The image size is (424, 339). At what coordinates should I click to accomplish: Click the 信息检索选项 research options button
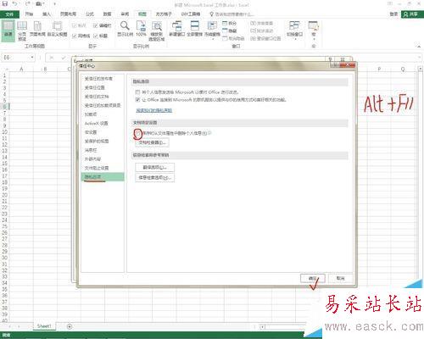pyautogui.click(x=154, y=178)
